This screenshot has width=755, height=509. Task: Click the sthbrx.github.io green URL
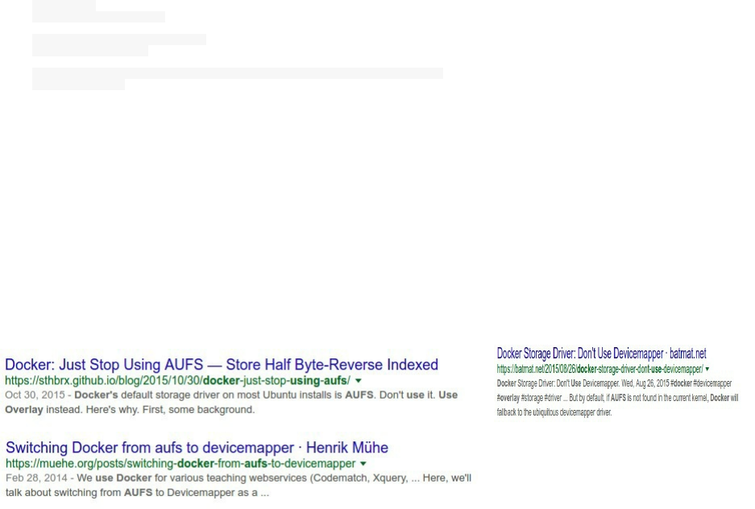coord(178,381)
